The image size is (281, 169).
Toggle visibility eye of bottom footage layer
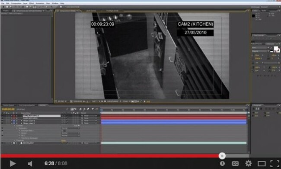tap(2, 143)
